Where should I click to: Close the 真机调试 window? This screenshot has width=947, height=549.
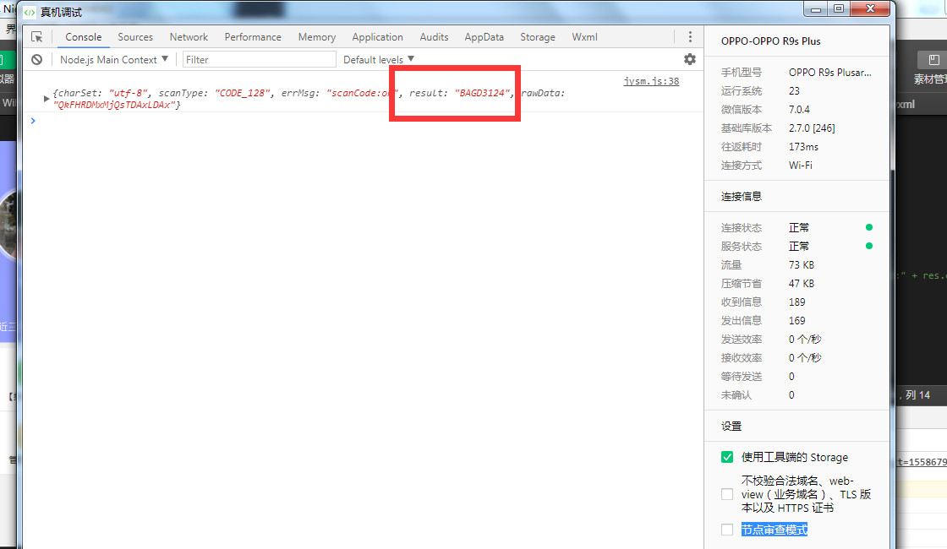pyautogui.click(x=870, y=9)
